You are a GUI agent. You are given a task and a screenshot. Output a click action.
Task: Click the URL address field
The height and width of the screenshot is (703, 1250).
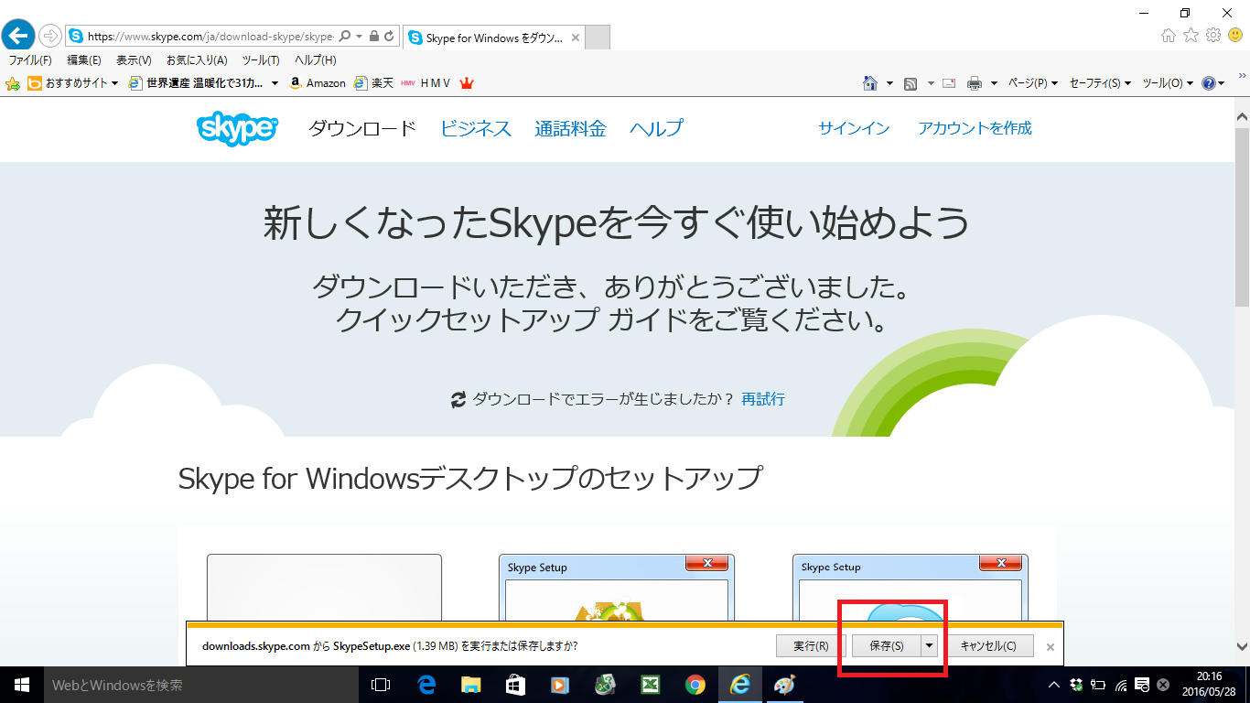(x=210, y=37)
